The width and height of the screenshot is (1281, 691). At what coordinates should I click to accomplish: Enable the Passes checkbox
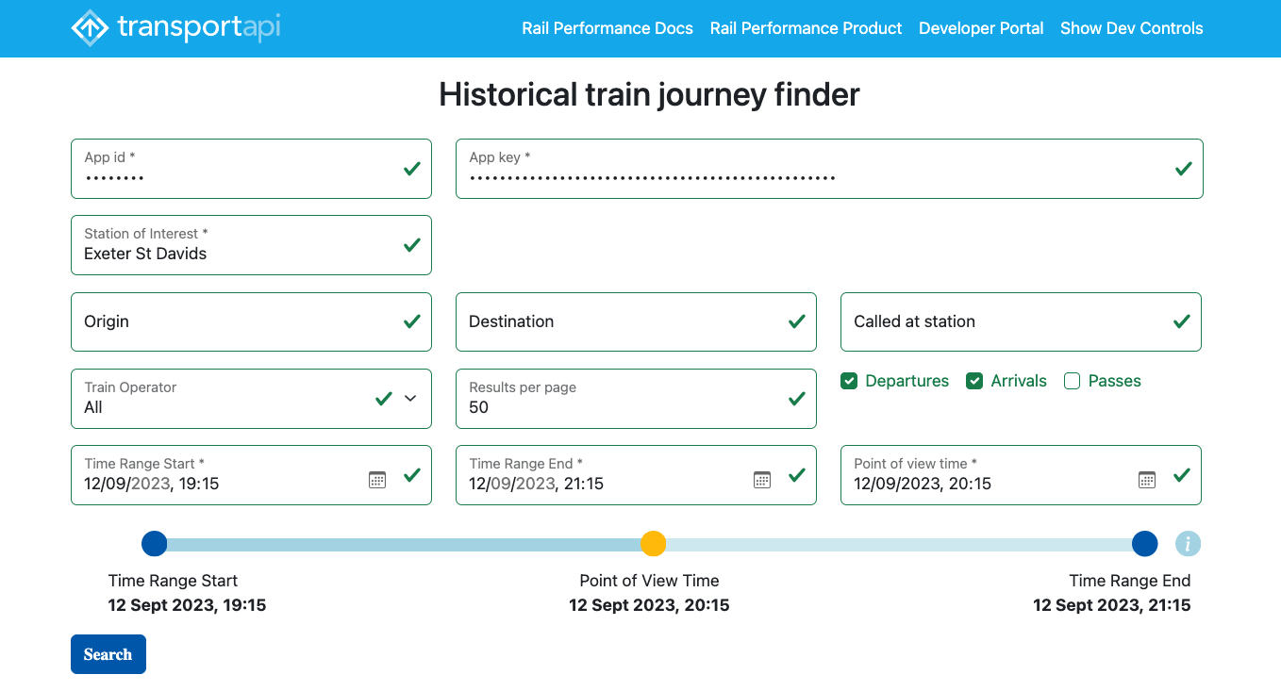coord(1072,381)
